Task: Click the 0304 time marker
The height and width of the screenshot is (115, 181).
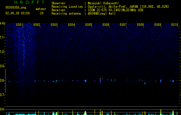Action: click(x=71, y=25)
